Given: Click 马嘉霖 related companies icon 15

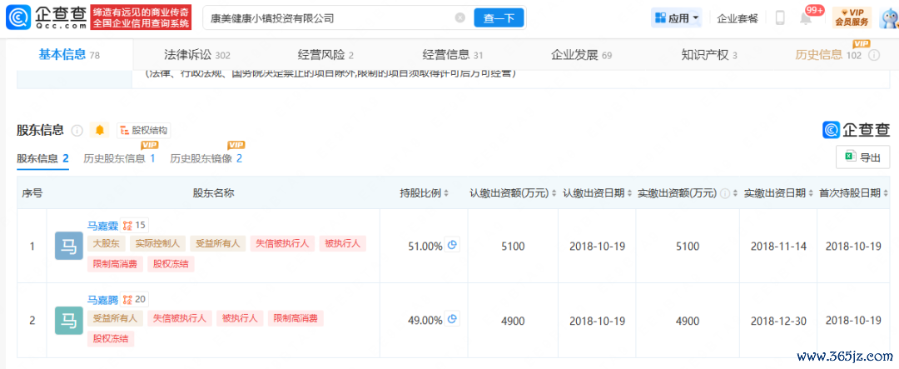Looking at the screenshot, I should pos(135,225).
